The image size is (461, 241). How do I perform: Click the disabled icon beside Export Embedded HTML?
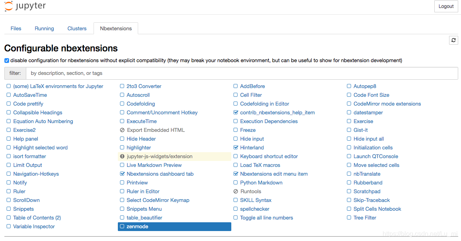click(x=122, y=130)
